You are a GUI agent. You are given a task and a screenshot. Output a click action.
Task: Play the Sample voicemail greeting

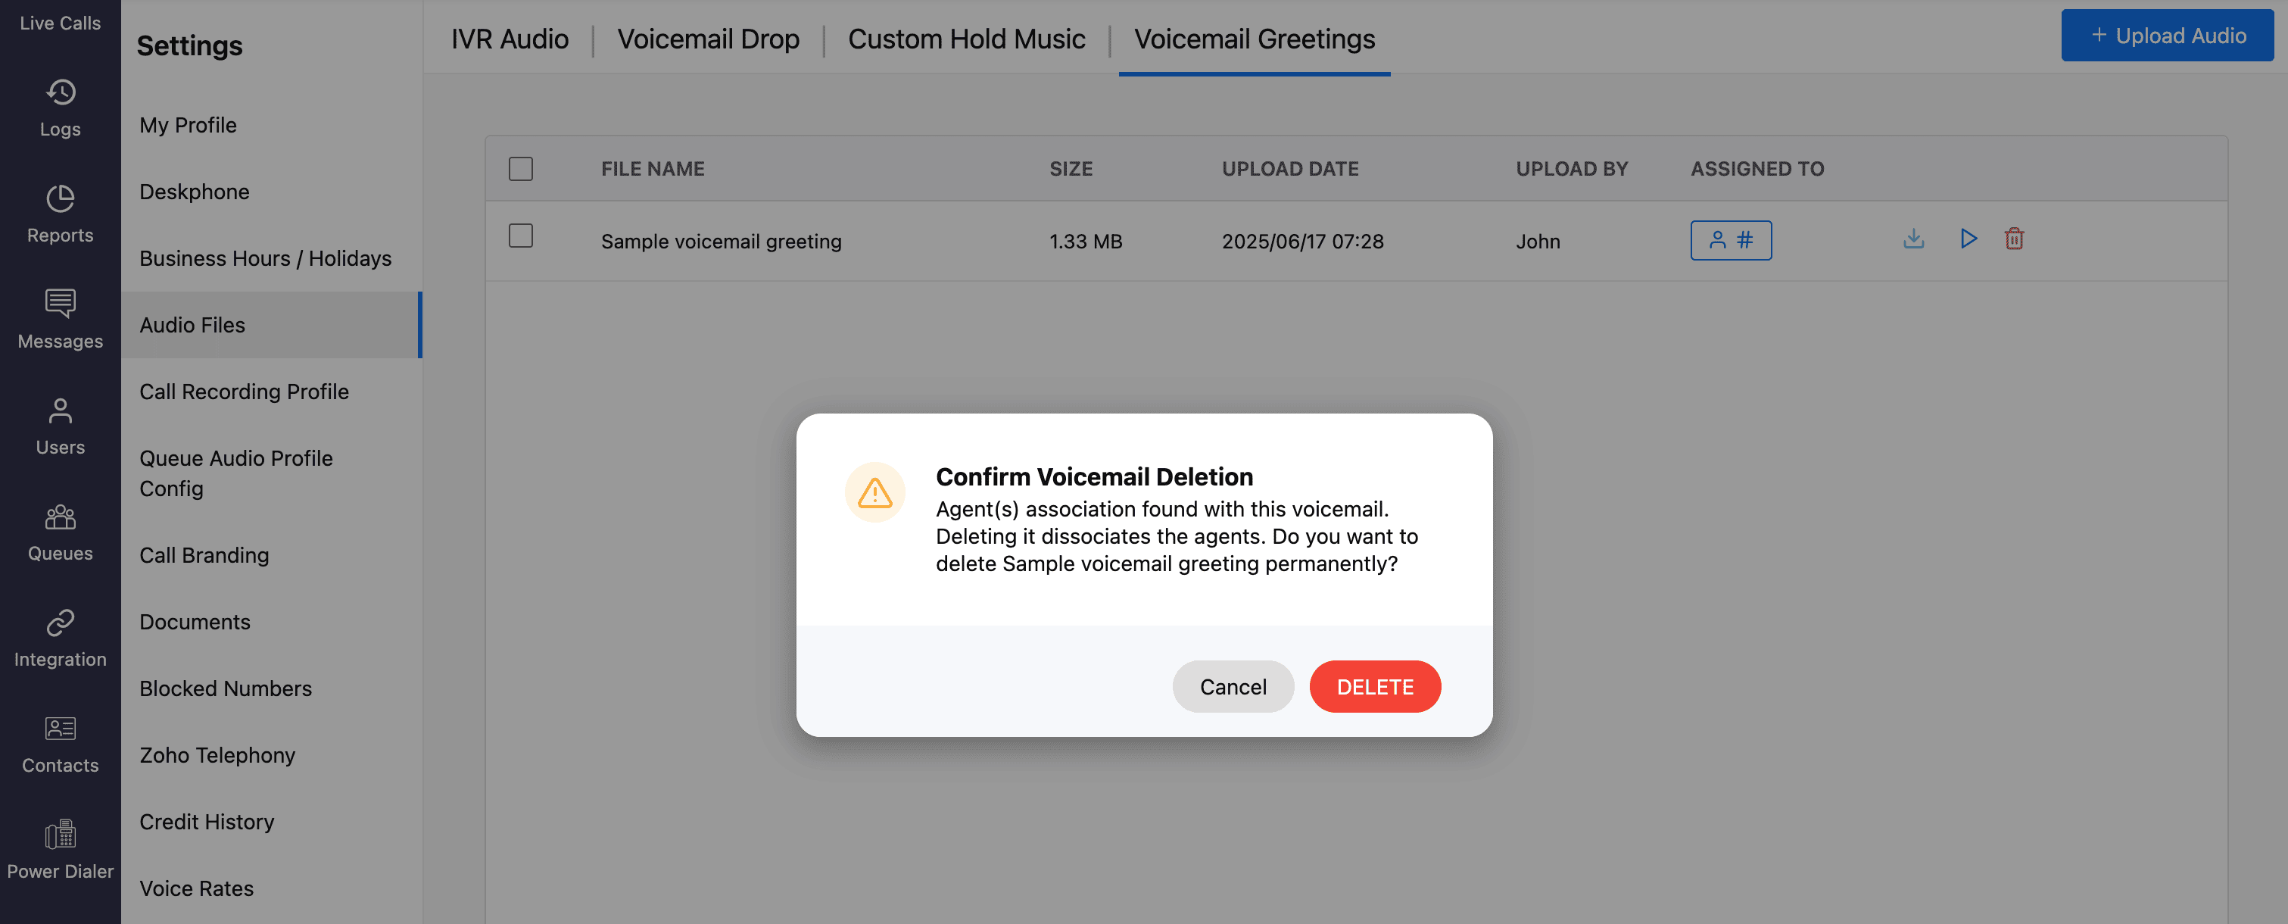[1968, 239]
